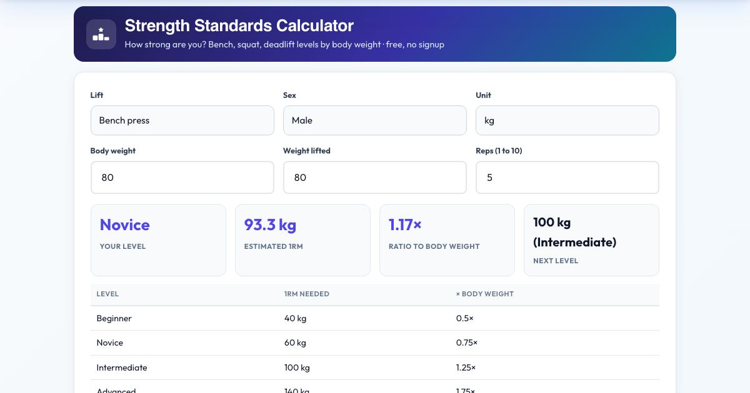Click the 100 kg (Intermediate) next level card
This screenshot has width=750, height=393.
(591, 240)
